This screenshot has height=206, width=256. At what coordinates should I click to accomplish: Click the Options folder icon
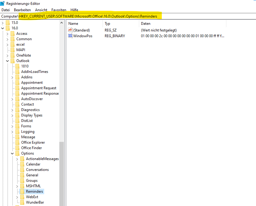(18, 153)
